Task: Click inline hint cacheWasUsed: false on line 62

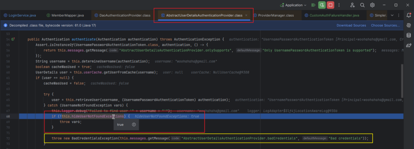Action: [x=110, y=83]
